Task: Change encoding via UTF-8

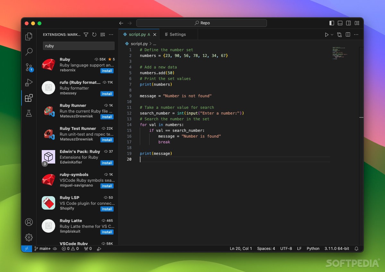Action: pos(286,249)
